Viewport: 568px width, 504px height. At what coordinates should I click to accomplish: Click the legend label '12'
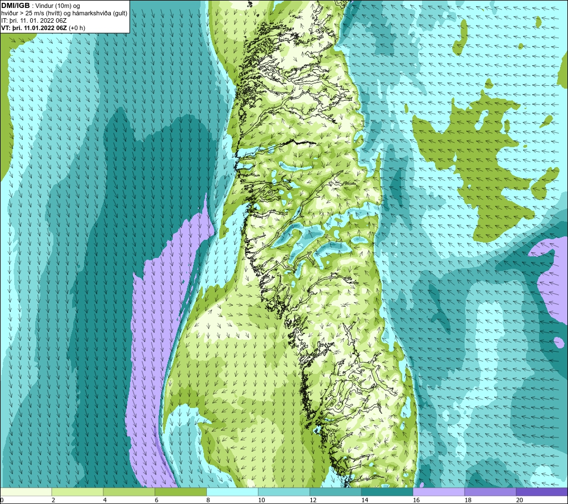point(313,500)
